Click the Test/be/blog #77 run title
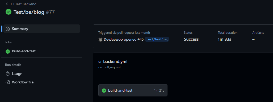 click(x=34, y=12)
